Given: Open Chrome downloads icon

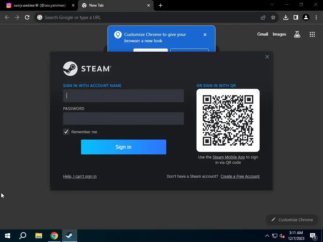Looking at the screenshot, I should (x=286, y=18).
